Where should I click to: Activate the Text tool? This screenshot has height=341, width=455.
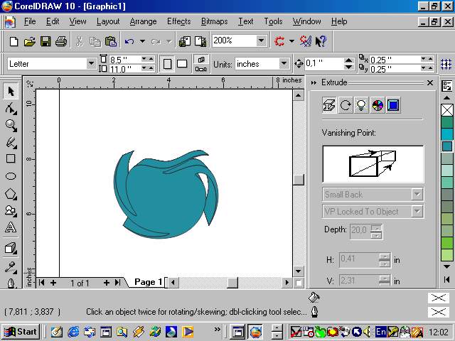click(x=11, y=228)
